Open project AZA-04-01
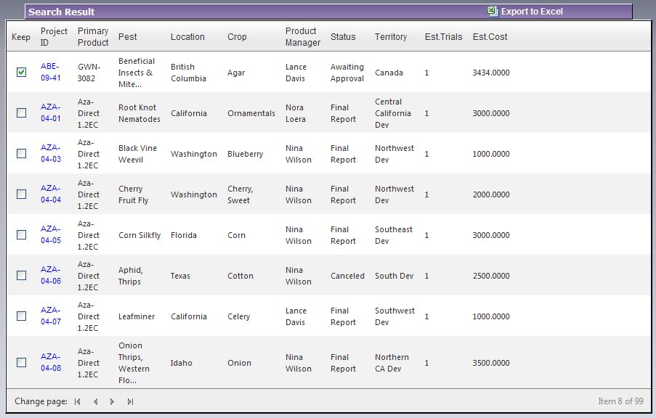The height and width of the screenshot is (418, 656). pyautogui.click(x=51, y=112)
